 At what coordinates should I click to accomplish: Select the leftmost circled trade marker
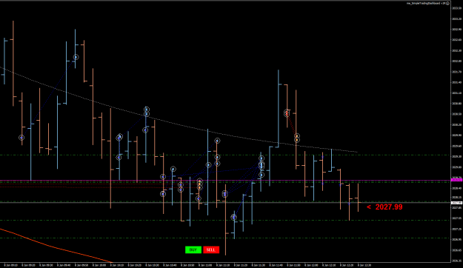[x=21, y=138]
